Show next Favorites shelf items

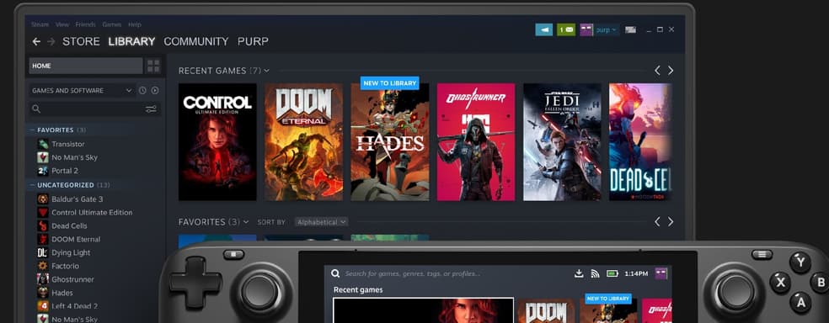coord(671,222)
